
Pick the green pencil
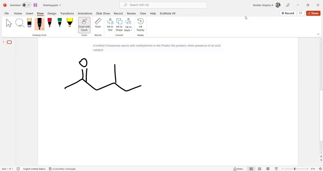click(x=60, y=23)
